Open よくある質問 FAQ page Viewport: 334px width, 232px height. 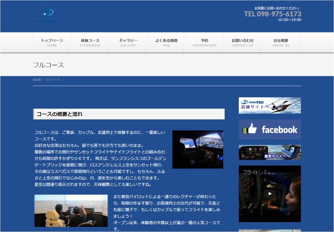166,42
